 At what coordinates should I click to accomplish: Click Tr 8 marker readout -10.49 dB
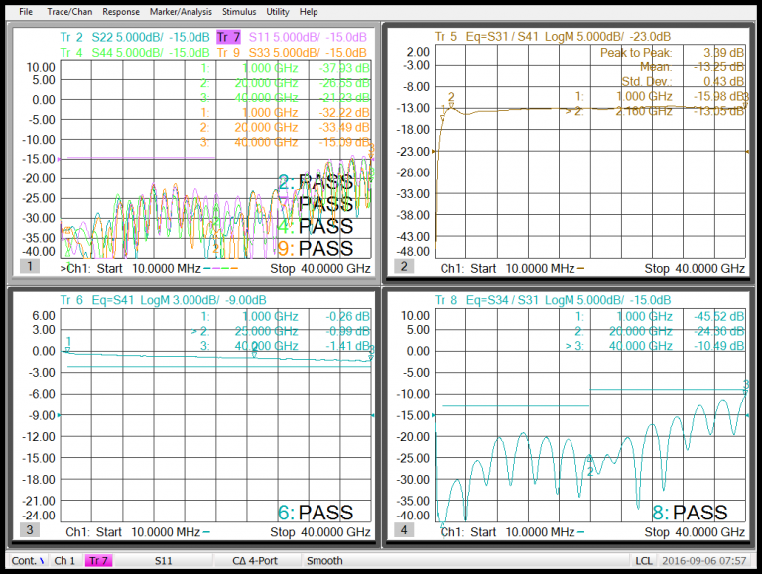(718, 346)
